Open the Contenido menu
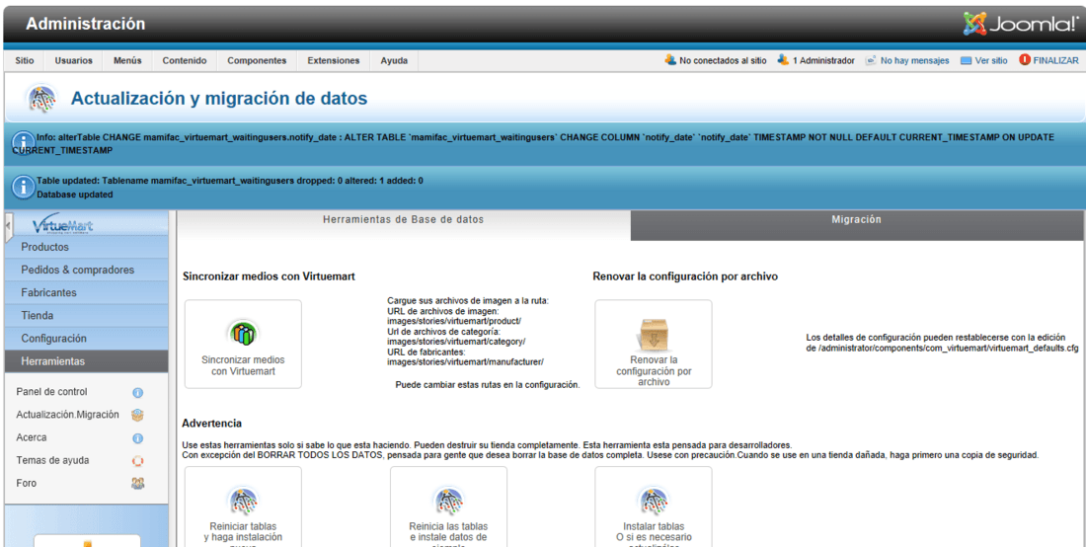The image size is (1086, 547). pyautogui.click(x=185, y=61)
